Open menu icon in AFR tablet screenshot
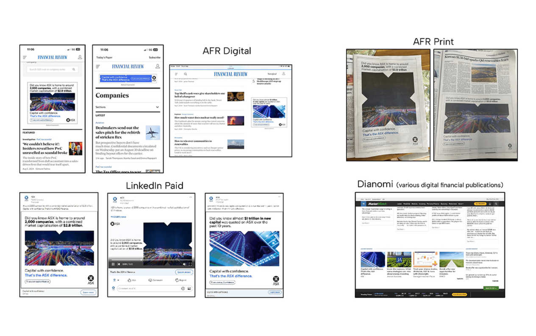 tap(176, 74)
